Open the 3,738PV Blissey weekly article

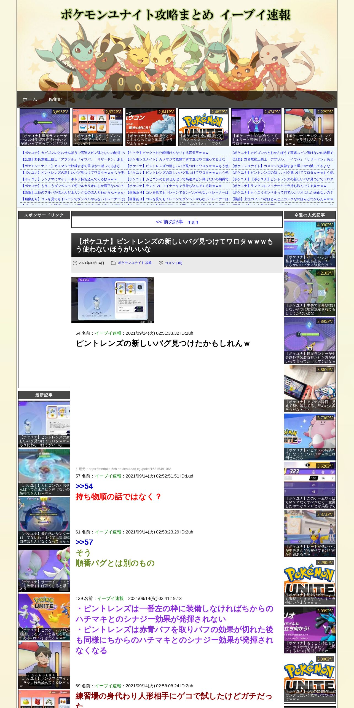coord(310,437)
